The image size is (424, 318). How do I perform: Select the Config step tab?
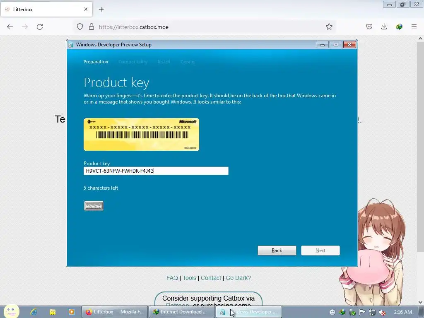(x=188, y=62)
